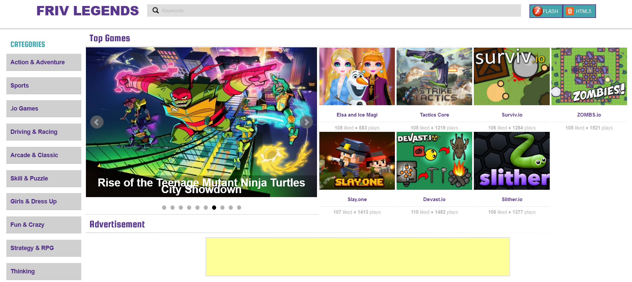632x282 pixels.
Task: Select the first carousel dot
Action: (x=164, y=207)
